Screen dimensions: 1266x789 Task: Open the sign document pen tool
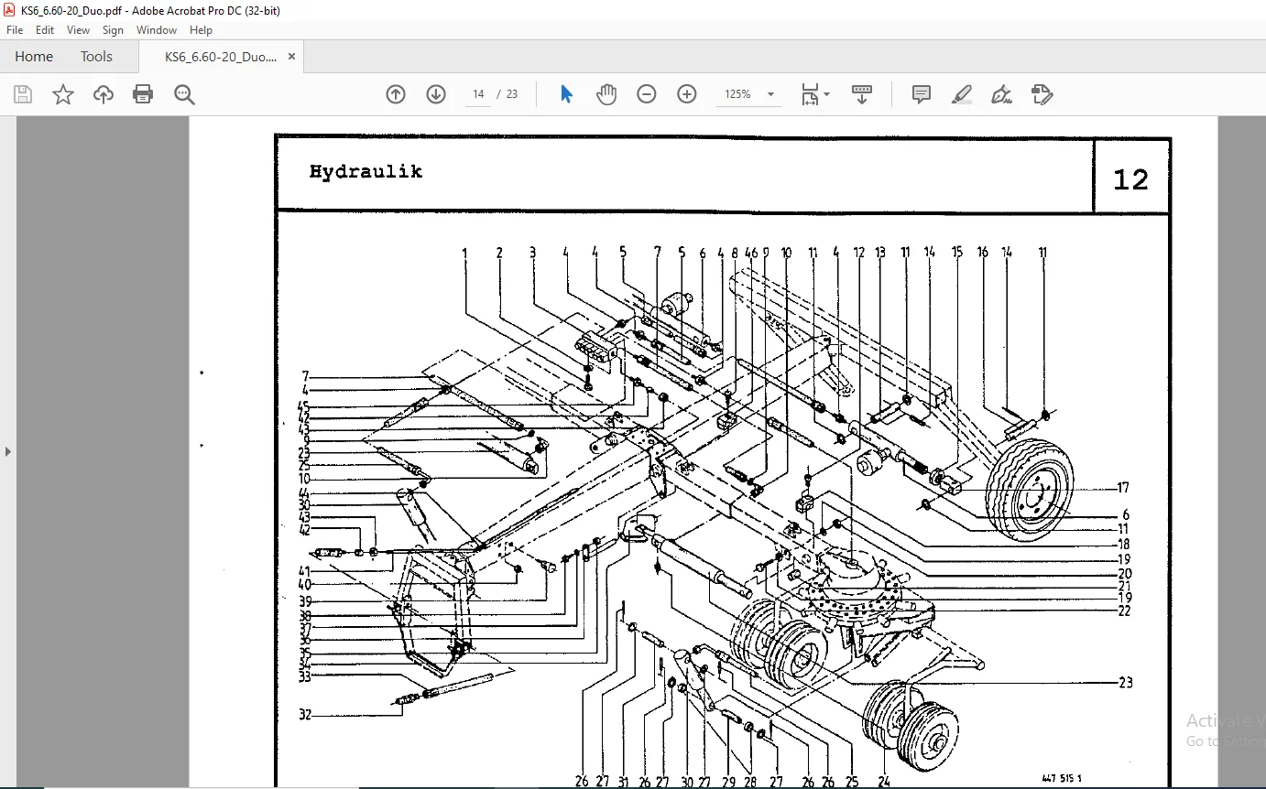1001,94
